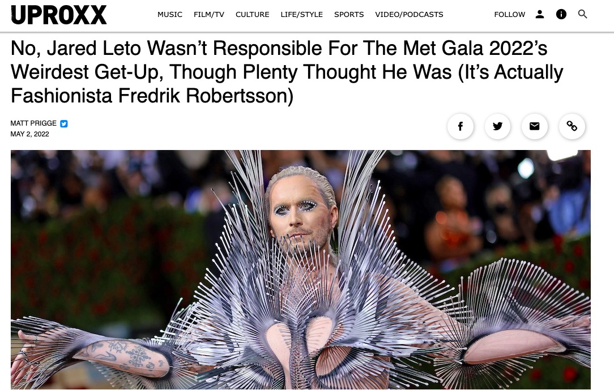Open Matt Prigge's Twitter badge
This screenshot has width=614, height=390.
click(64, 123)
